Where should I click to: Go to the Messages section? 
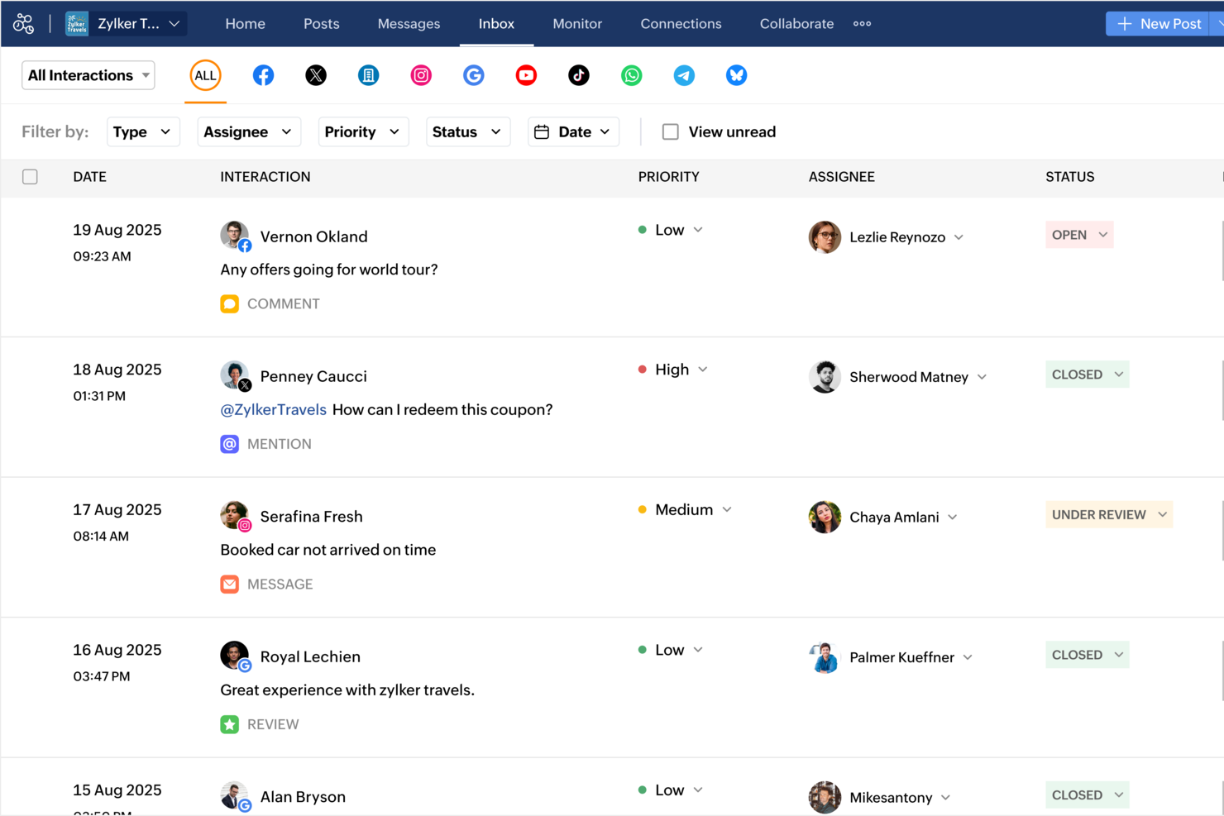pos(409,23)
